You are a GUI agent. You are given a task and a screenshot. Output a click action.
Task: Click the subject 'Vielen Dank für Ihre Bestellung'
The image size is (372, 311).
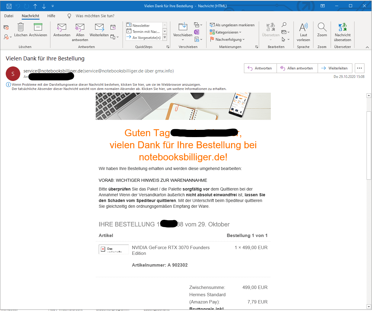click(x=45, y=59)
